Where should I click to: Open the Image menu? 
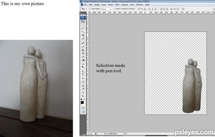tap(97, 5)
